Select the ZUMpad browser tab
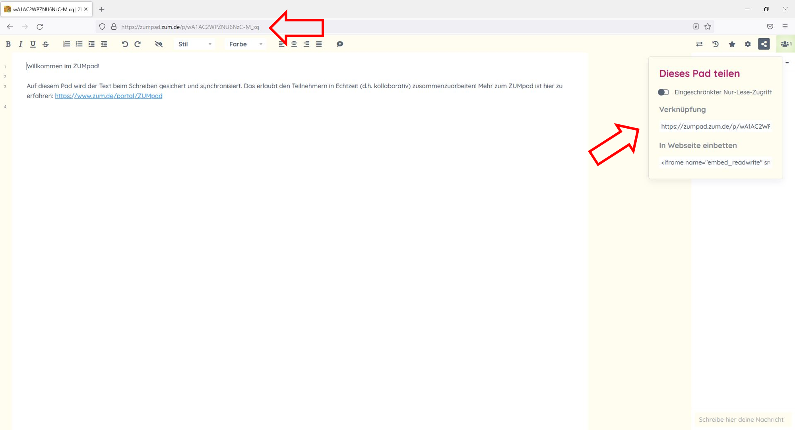Image resolution: width=795 pixels, height=430 pixels. (x=44, y=9)
